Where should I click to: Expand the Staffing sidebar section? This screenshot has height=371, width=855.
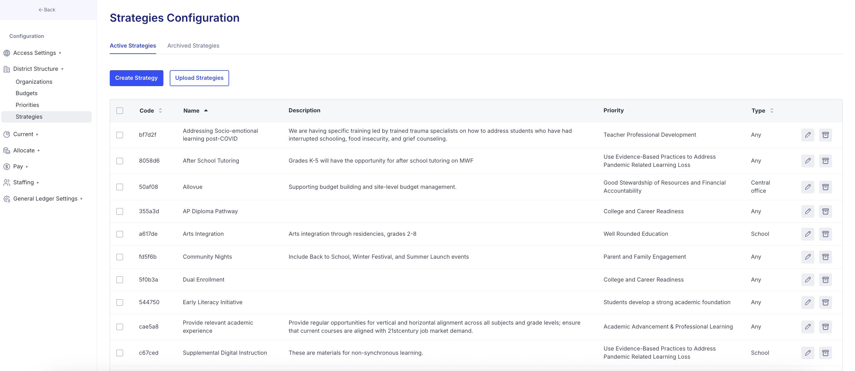(x=24, y=182)
